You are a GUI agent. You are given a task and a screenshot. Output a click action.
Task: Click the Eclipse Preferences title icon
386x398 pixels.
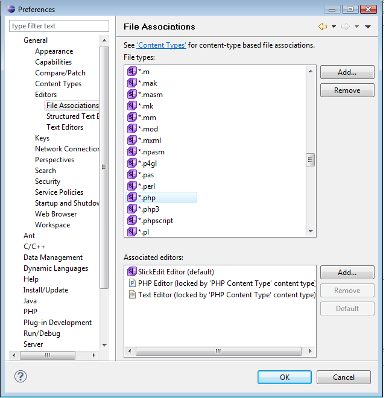coord(11,9)
